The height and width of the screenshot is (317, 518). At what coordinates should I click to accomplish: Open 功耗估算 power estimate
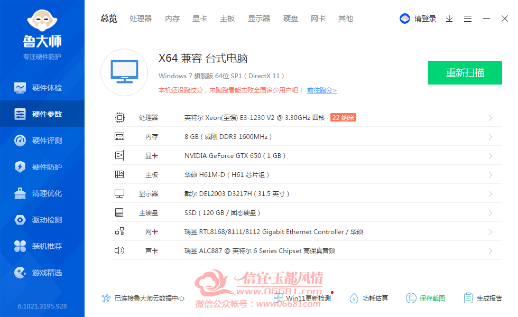pos(375,298)
